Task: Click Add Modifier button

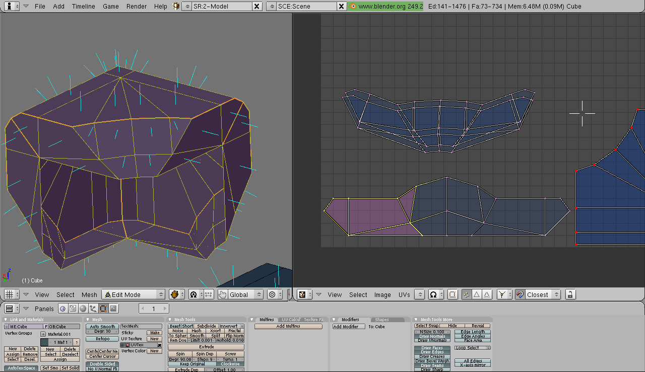Action: pyautogui.click(x=349, y=327)
